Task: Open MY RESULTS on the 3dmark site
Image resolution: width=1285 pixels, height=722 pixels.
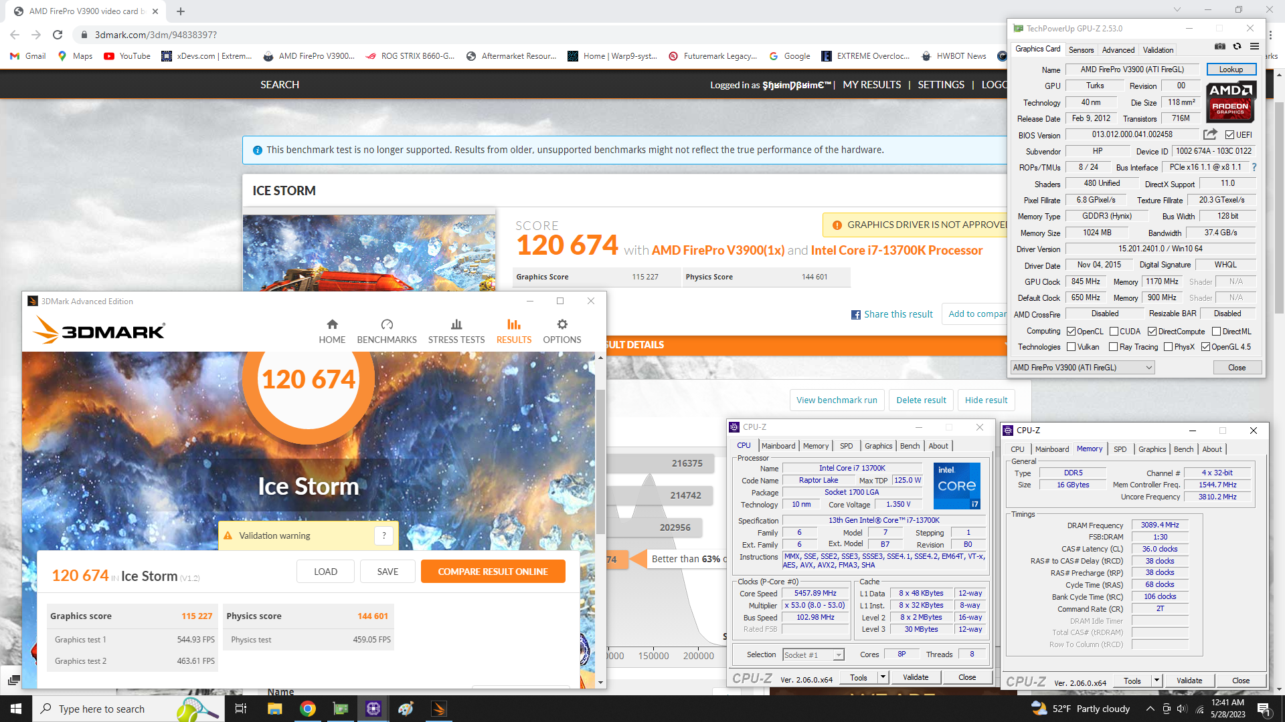Action: (872, 85)
